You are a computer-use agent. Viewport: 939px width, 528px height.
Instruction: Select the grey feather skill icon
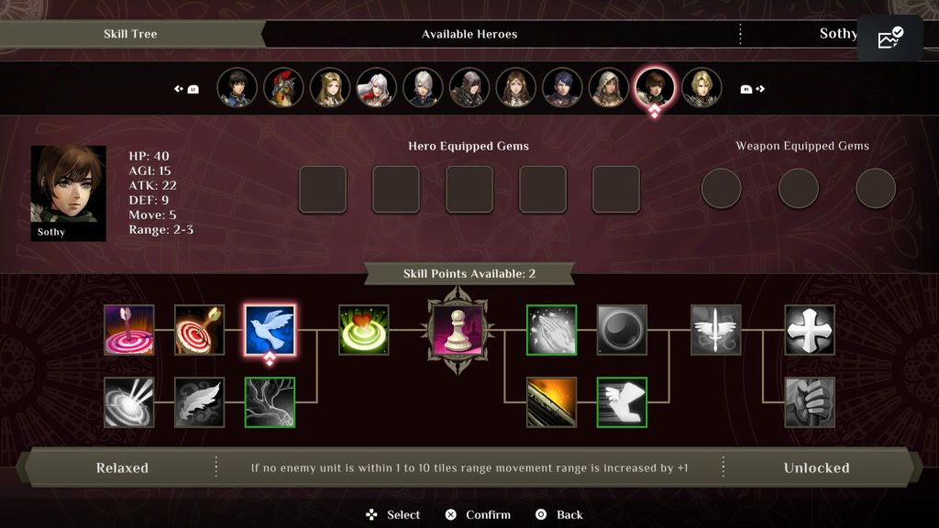tap(199, 402)
